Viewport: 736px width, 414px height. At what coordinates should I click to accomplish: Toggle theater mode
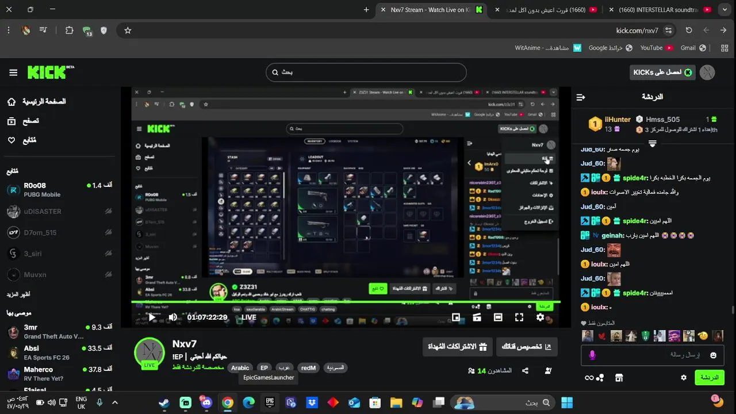498,317
